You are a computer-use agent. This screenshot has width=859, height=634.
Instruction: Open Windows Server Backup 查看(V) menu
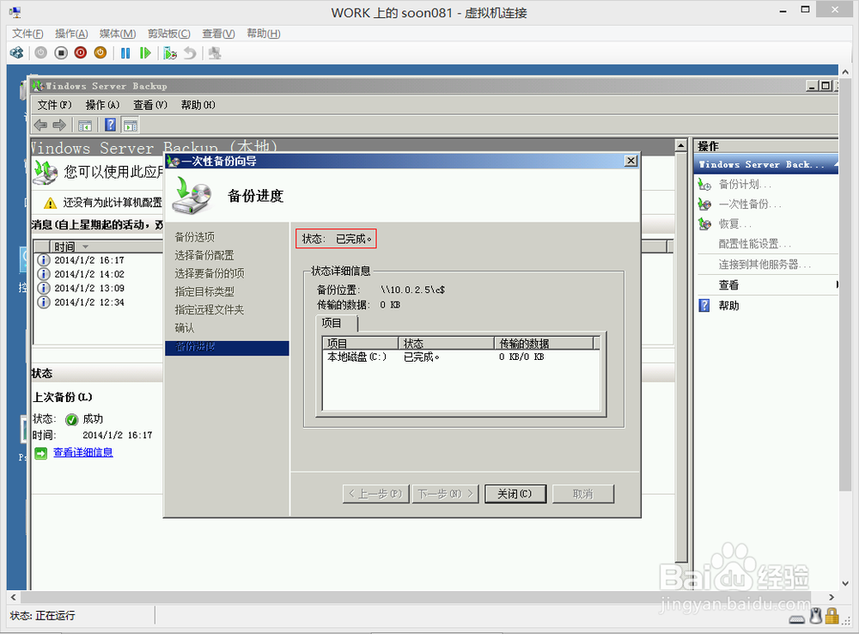click(150, 105)
